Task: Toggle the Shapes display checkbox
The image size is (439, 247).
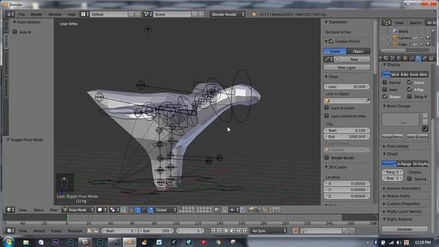Action: coord(385,96)
